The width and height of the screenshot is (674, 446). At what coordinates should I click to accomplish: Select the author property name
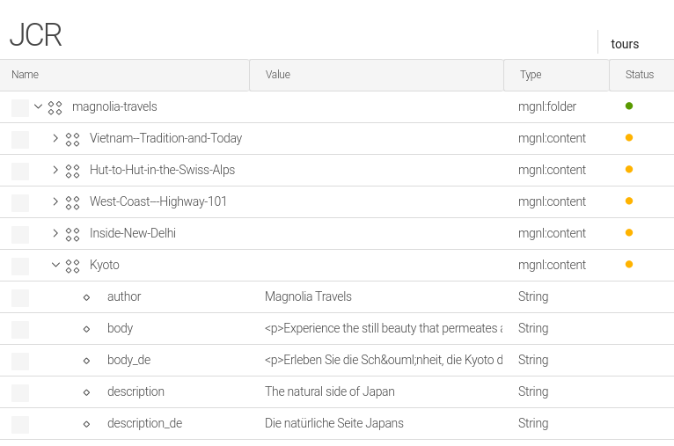point(124,296)
